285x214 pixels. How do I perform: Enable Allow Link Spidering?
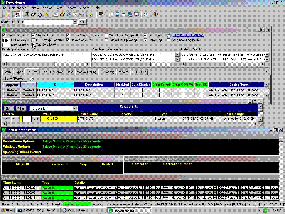[107, 40]
